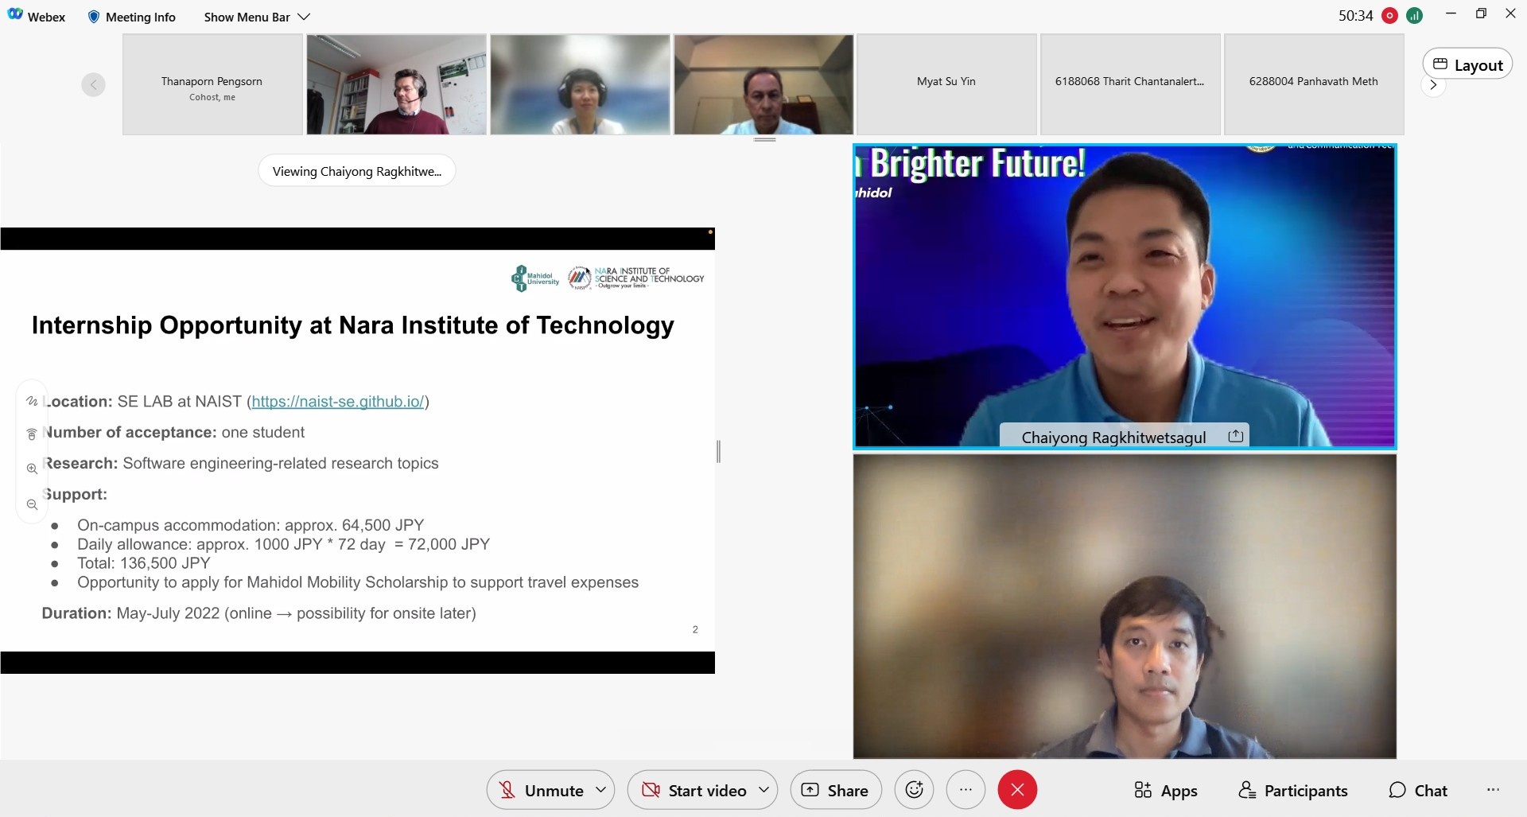Start video camera
The height and width of the screenshot is (817, 1527).
(696, 790)
